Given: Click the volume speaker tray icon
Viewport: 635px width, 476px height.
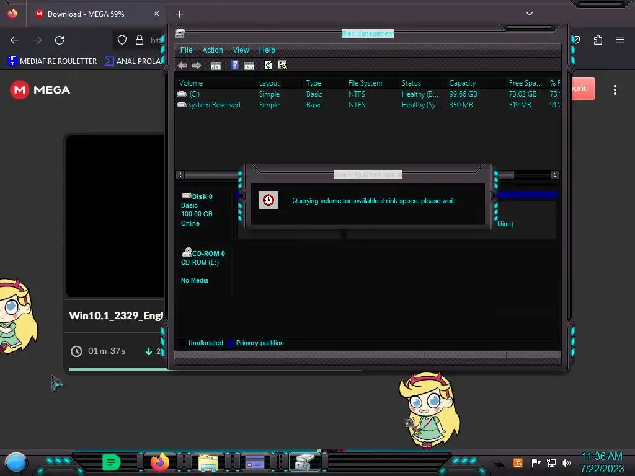Looking at the screenshot, I should (566, 462).
